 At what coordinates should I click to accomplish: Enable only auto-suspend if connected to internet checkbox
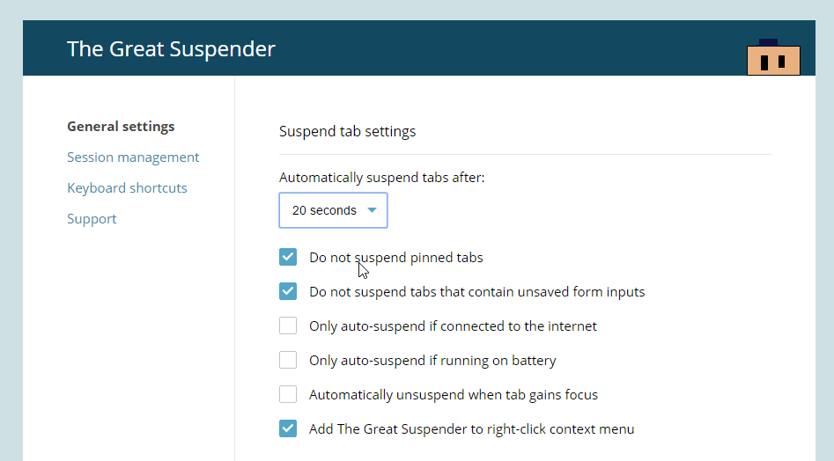(288, 326)
